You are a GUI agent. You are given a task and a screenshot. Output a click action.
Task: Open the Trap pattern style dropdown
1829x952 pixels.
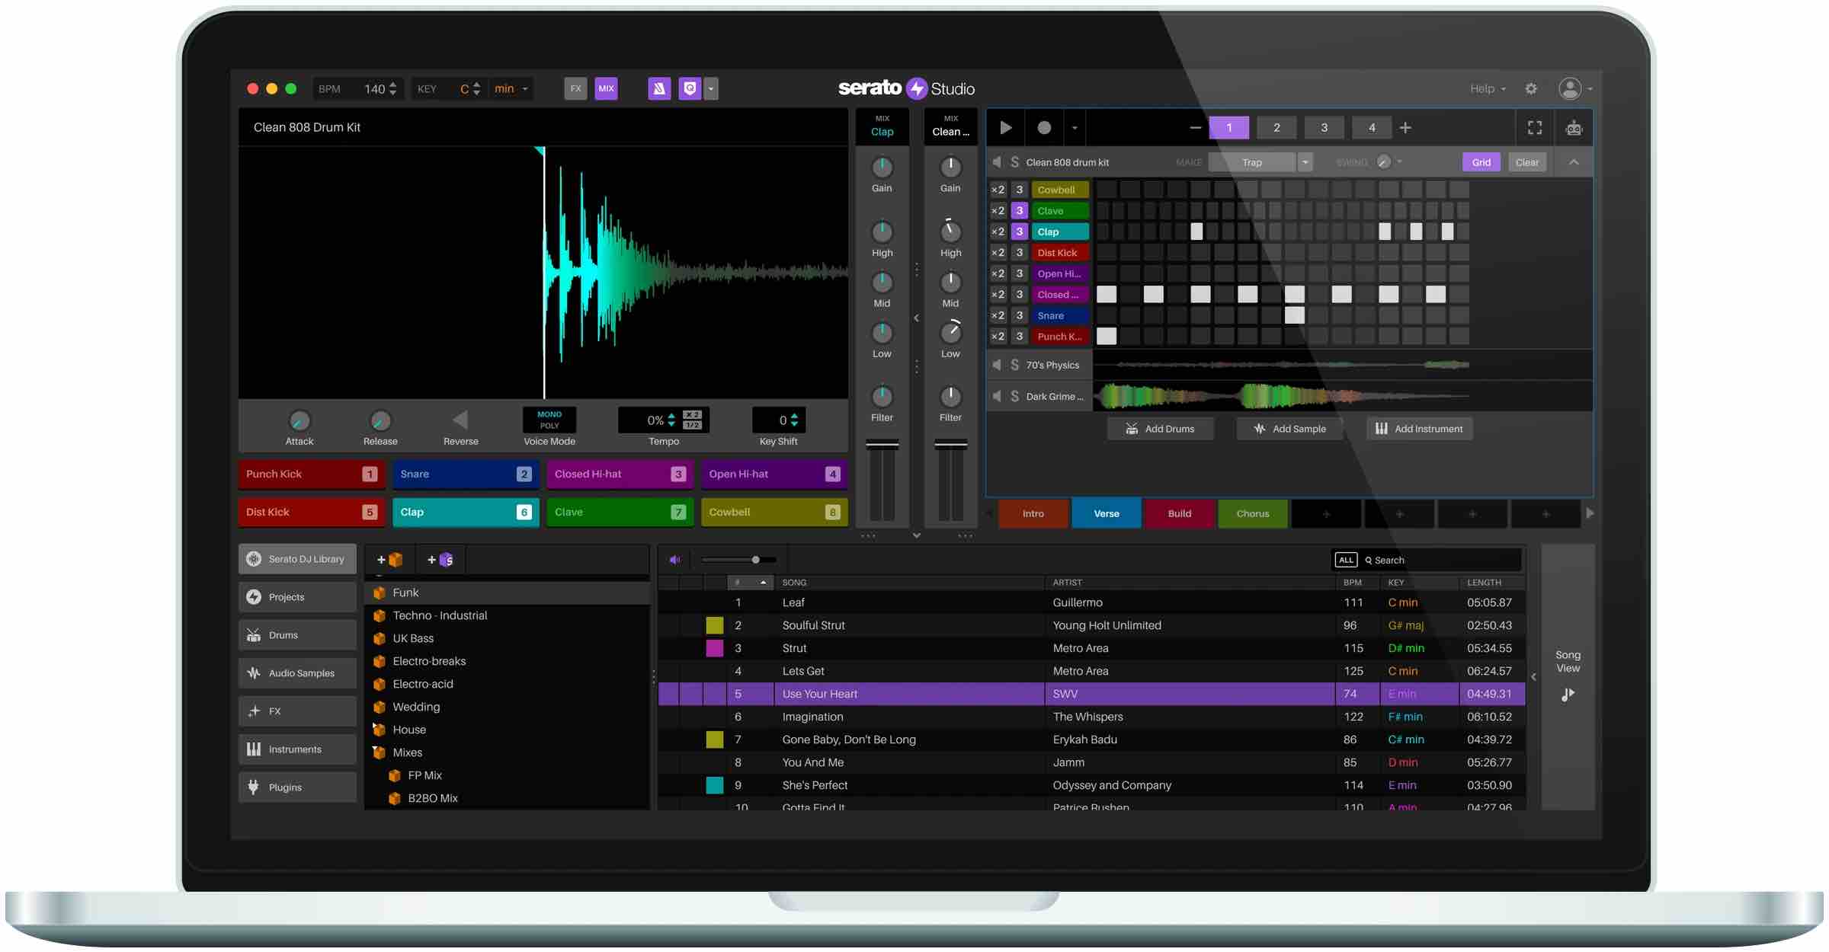[1305, 162]
